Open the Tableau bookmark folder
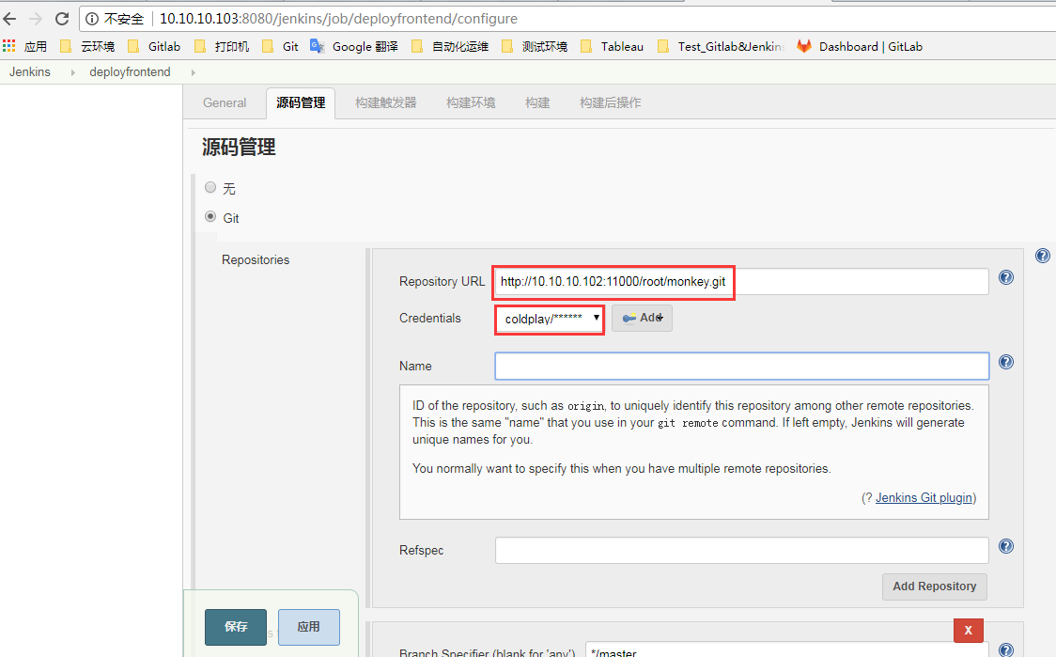This screenshot has width=1056, height=657. (612, 46)
